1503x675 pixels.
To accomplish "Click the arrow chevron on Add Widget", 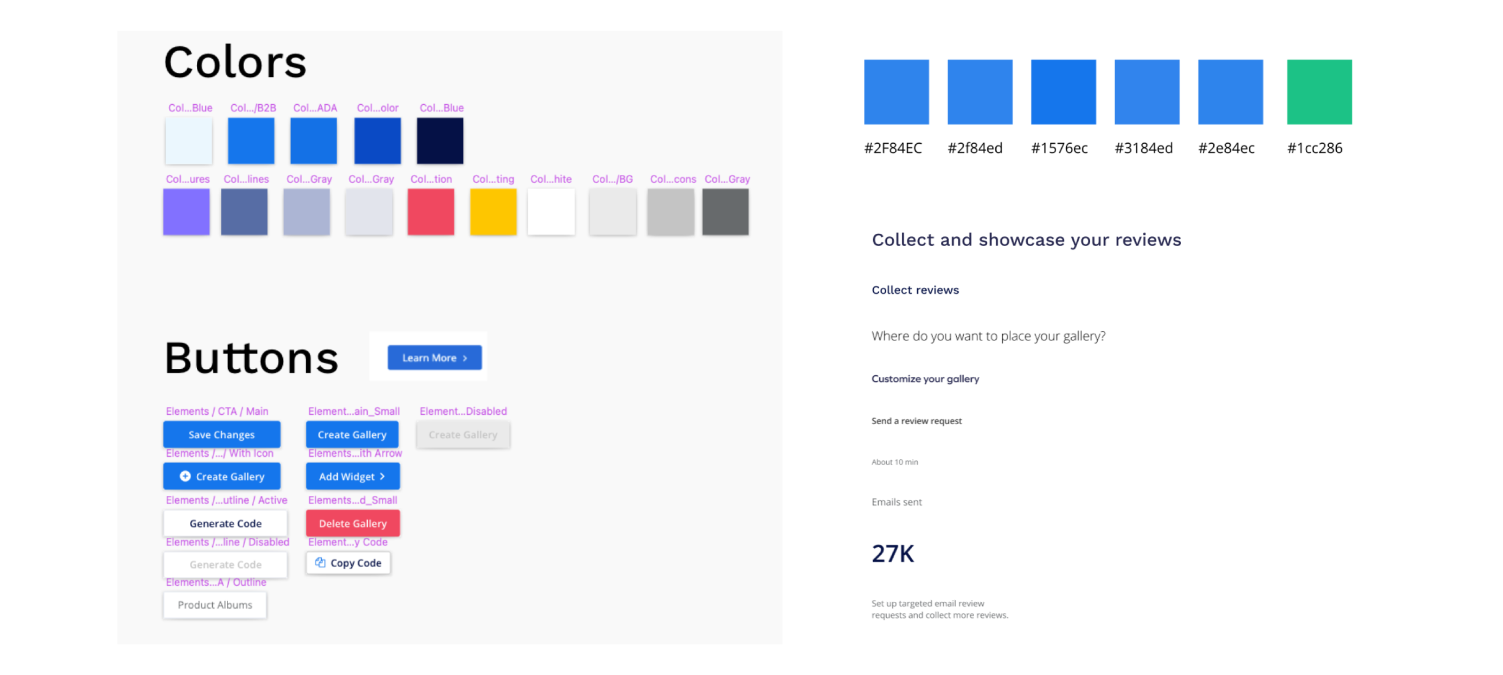I will tap(382, 476).
